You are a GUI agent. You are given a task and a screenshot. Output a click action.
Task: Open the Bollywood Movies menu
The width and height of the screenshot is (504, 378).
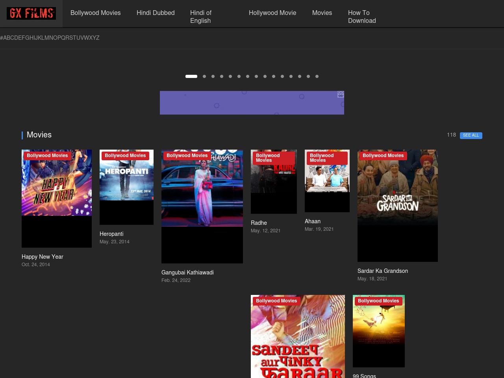pos(96,13)
